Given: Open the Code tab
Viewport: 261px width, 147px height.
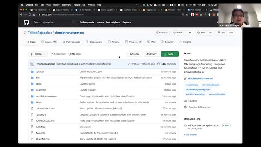Looking at the screenshot, I should click(x=31, y=42).
